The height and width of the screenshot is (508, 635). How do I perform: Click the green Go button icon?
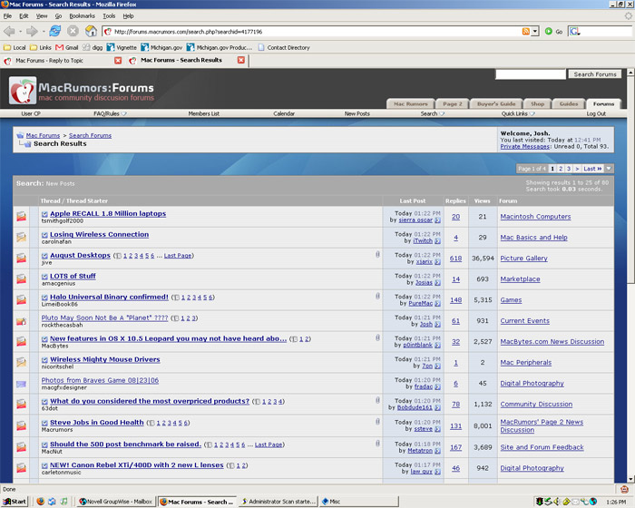point(548,31)
